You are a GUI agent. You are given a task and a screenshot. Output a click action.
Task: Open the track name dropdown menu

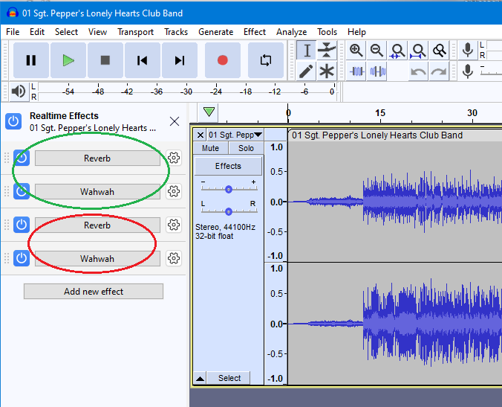[235, 135]
